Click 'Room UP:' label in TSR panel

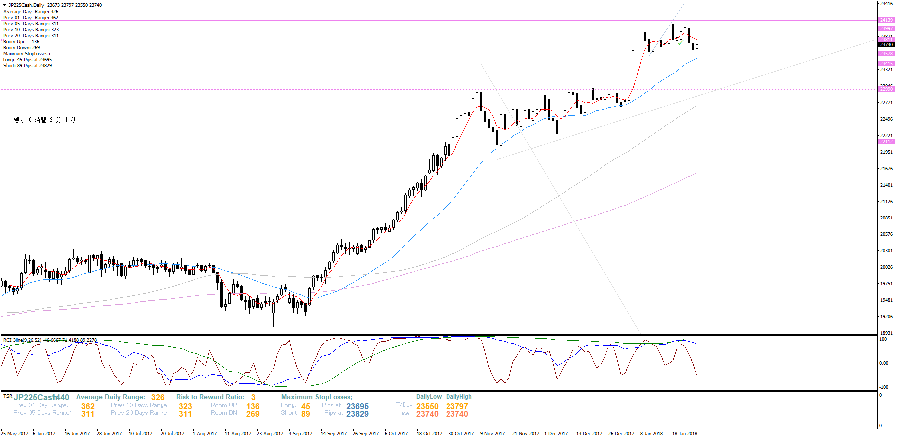tap(225, 405)
